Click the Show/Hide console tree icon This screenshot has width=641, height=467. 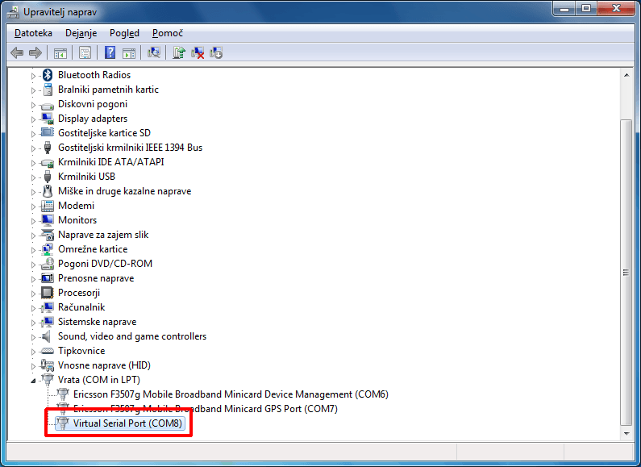pos(60,53)
